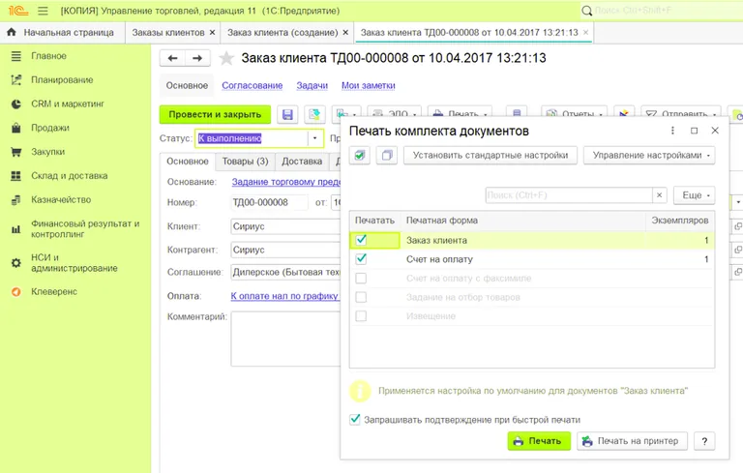The width and height of the screenshot is (743, 473).
Task: Toggle Запрашивать подтверждение при быстрой печати
Action: (x=355, y=420)
